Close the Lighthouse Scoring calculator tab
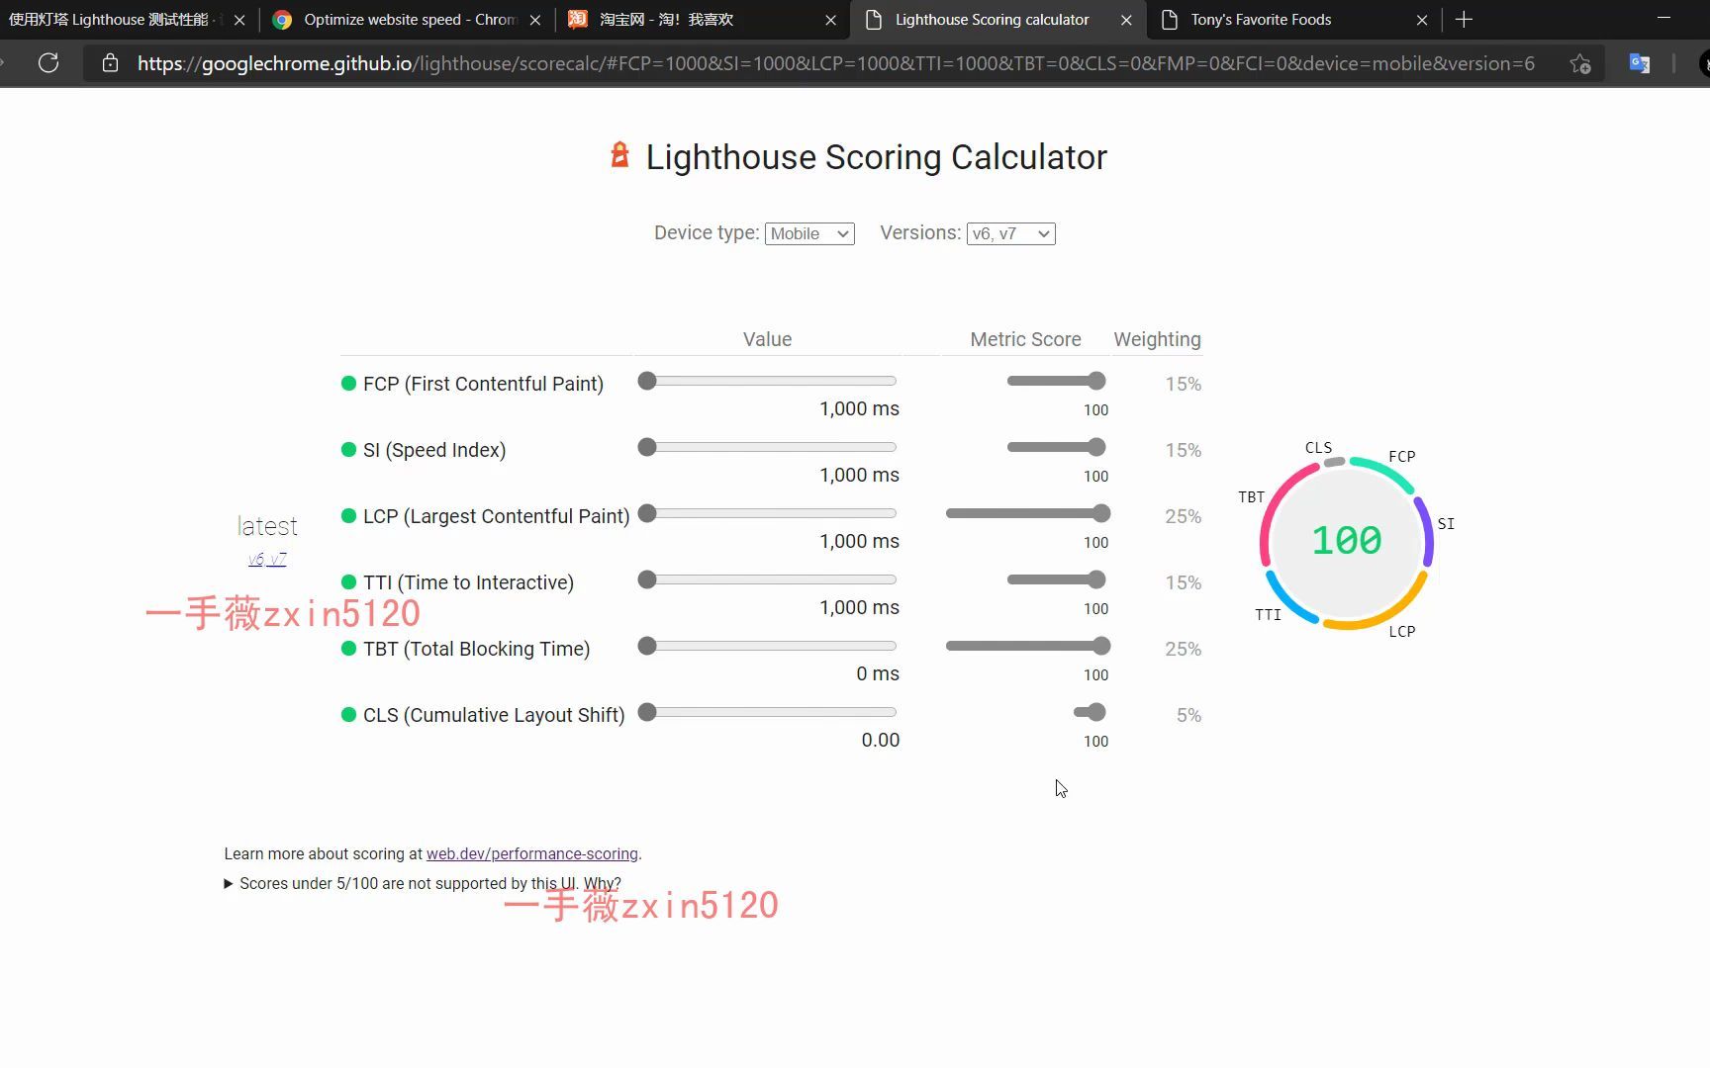 [x=1126, y=20]
